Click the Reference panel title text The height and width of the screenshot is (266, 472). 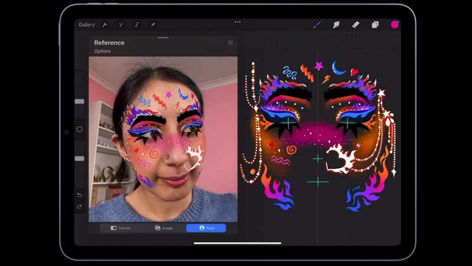(109, 42)
